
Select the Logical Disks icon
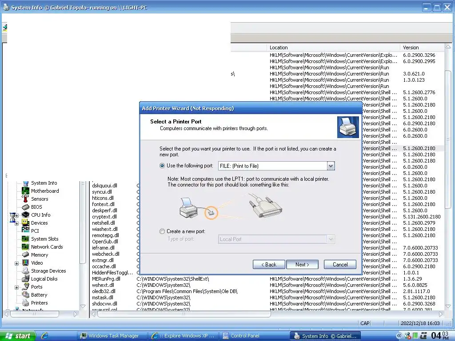(25, 279)
